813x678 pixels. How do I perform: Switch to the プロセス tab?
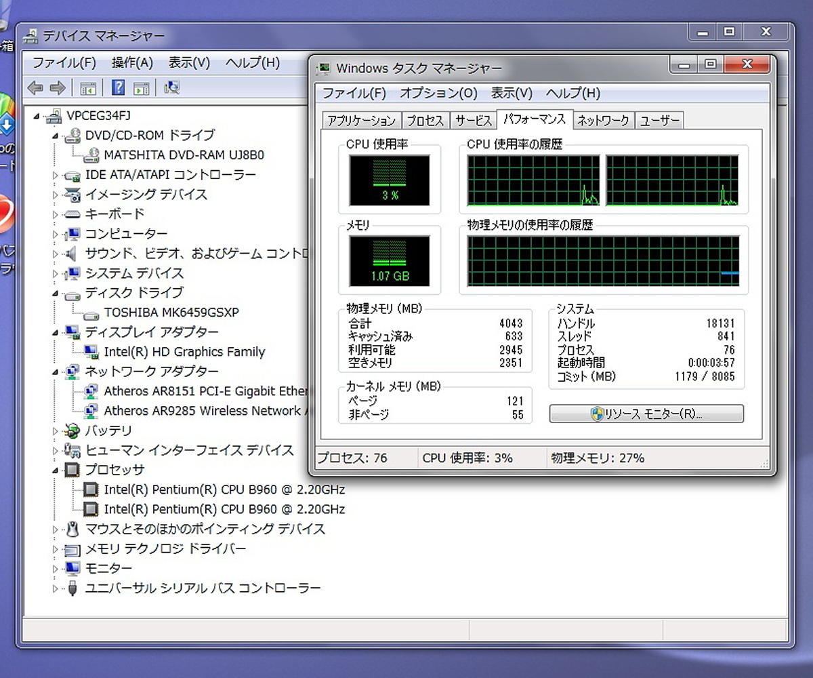click(425, 121)
